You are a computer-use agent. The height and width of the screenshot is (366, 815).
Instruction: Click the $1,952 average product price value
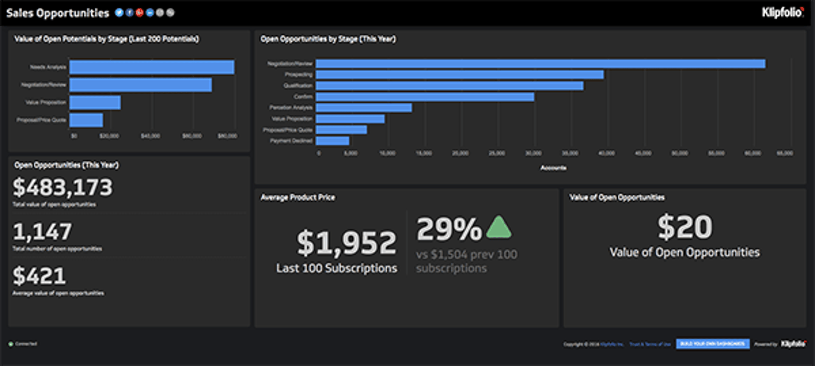coord(346,243)
